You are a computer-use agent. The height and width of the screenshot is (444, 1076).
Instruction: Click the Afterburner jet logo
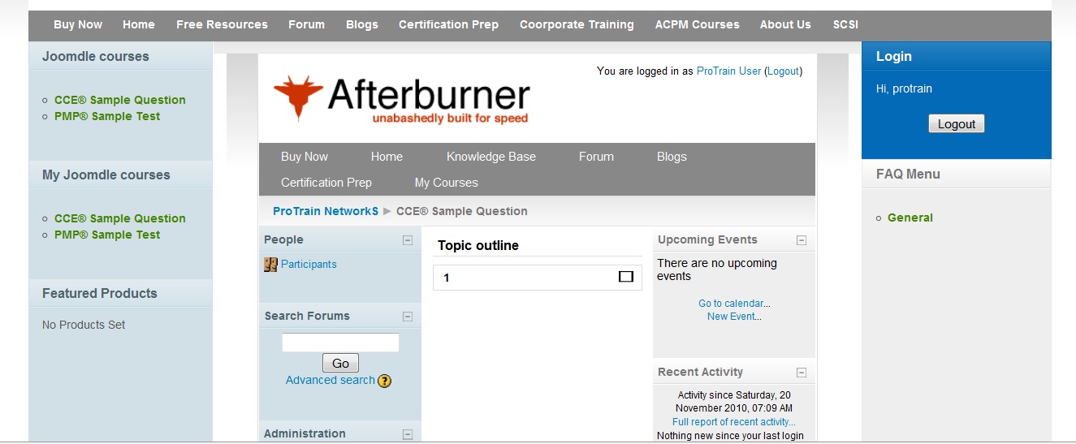coord(298,98)
